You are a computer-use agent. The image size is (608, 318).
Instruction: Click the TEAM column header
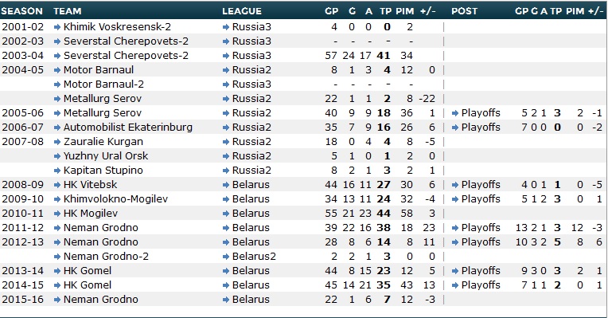(x=68, y=11)
